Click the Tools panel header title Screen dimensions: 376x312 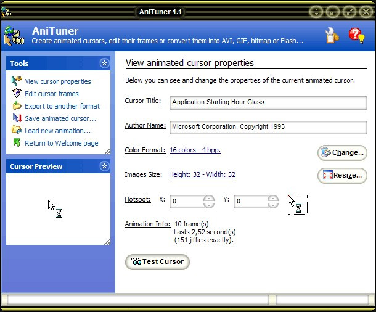pyautogui.click(x=19, y=64)
